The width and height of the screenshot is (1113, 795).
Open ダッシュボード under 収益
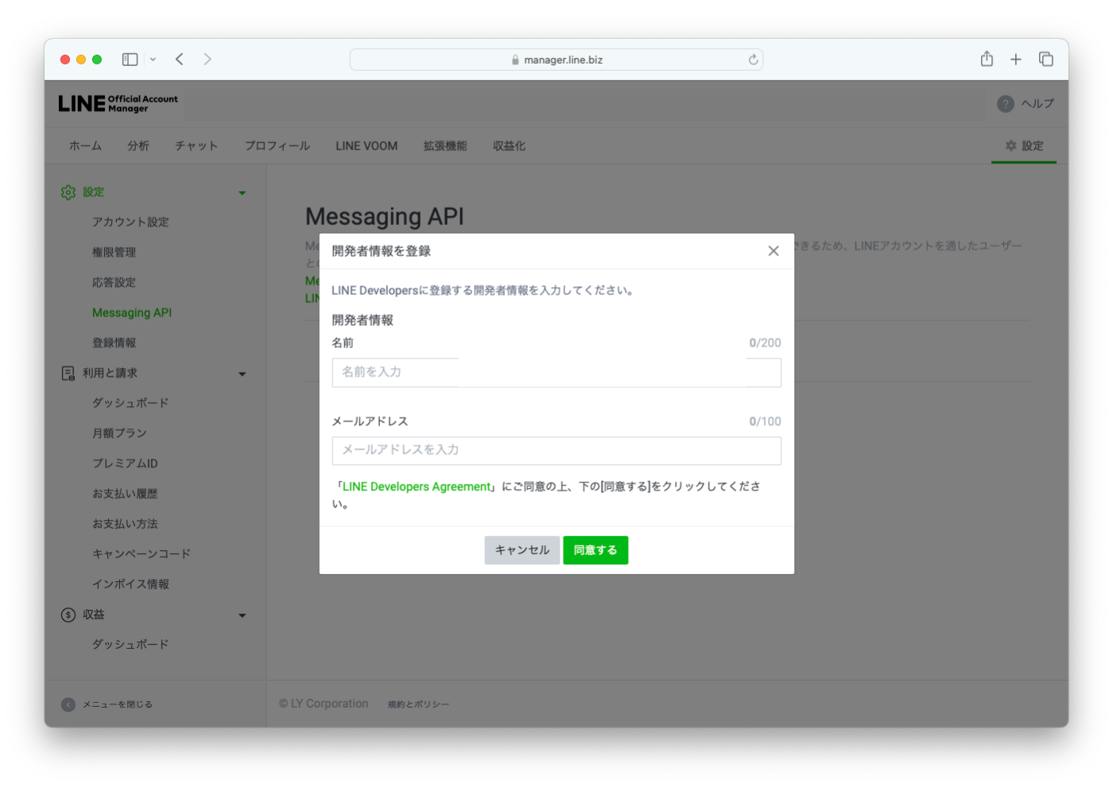pos(130,645)
